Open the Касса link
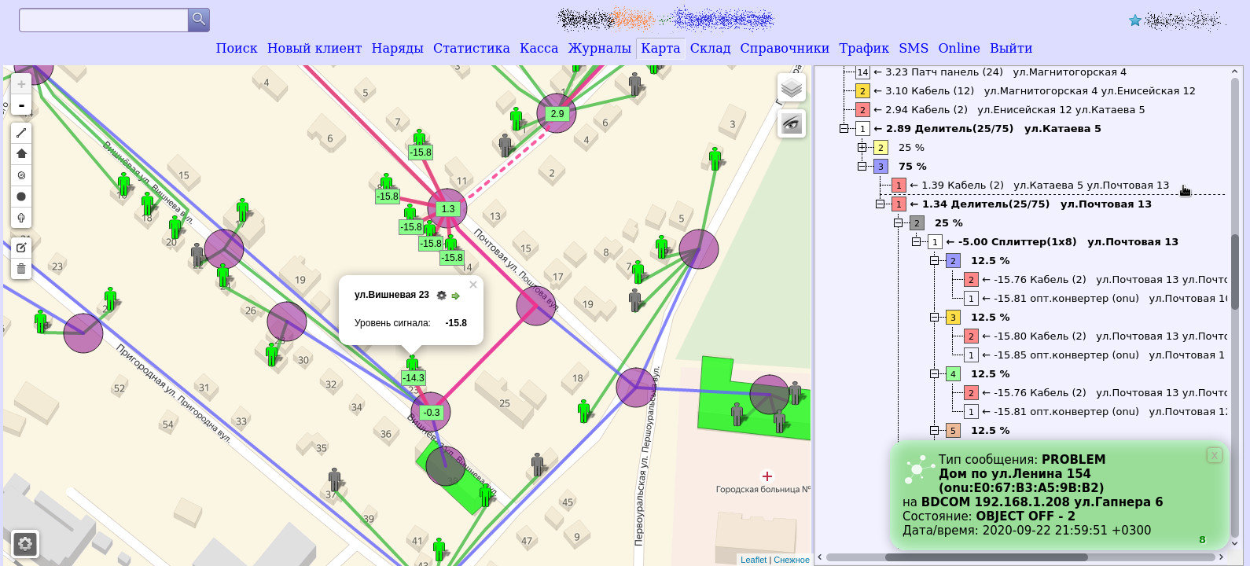 tap(539, 48)
